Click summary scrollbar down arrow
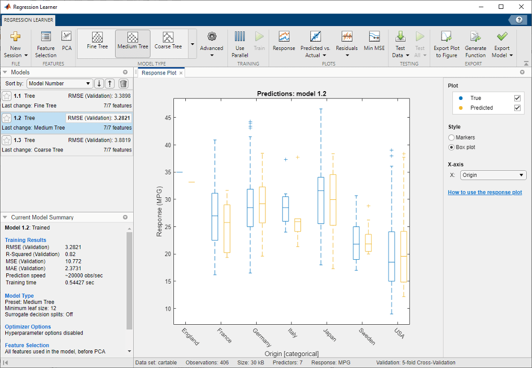532x368 pixels. (x=129, y=351)
